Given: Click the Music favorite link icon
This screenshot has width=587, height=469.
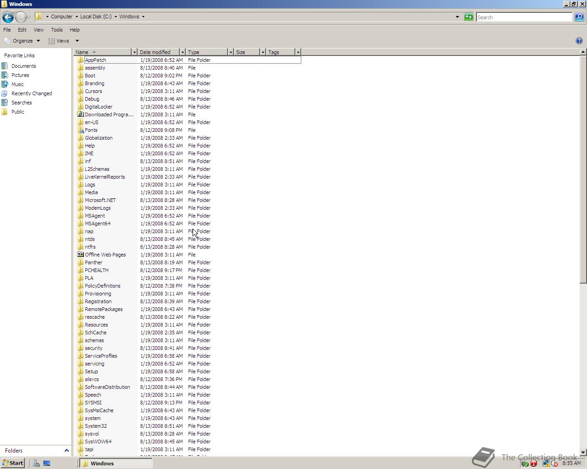Looking at the screenshot, I should click(5, 84).
